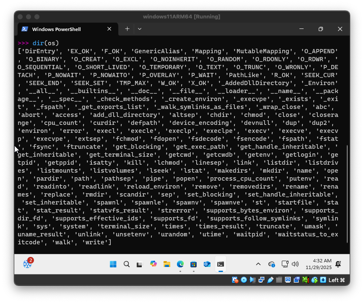
Task: Open the new tab profile dropdown
Action: [x=140, y=29]
